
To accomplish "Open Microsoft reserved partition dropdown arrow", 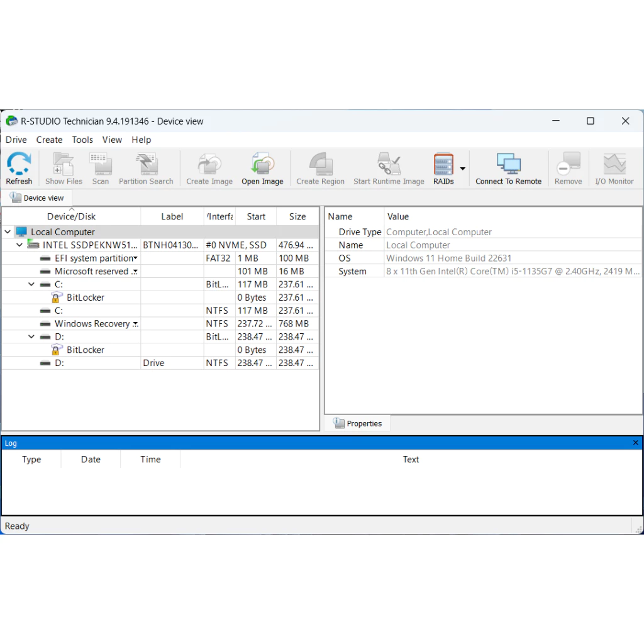I will pyautogui.click(x=136, y=272).
